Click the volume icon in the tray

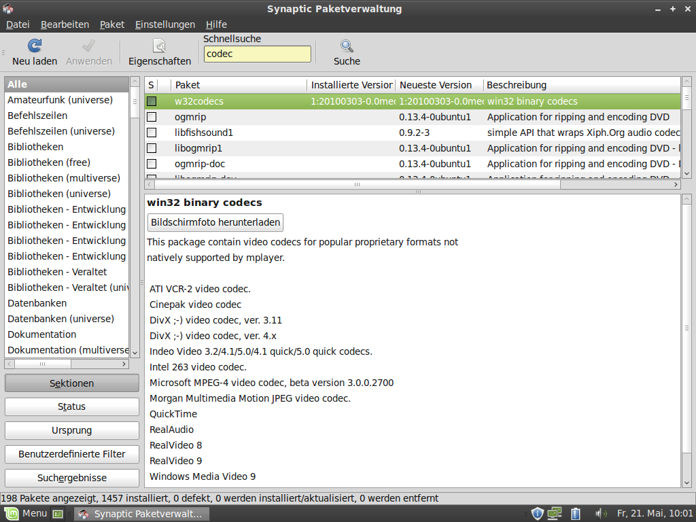(601, 513)
